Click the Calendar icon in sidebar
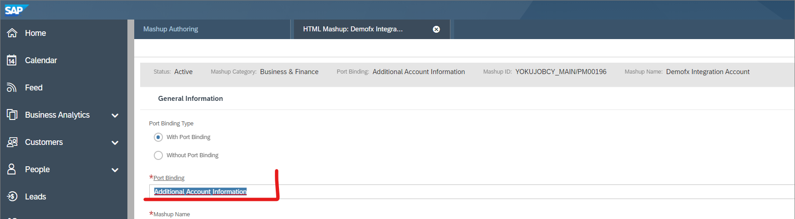Screen dimensions: 795x219 coord(12,60)
